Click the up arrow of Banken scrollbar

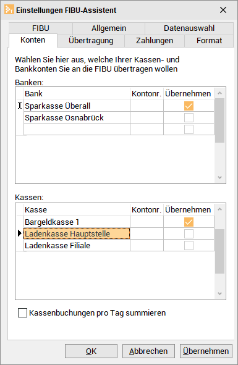click(219, 93)
